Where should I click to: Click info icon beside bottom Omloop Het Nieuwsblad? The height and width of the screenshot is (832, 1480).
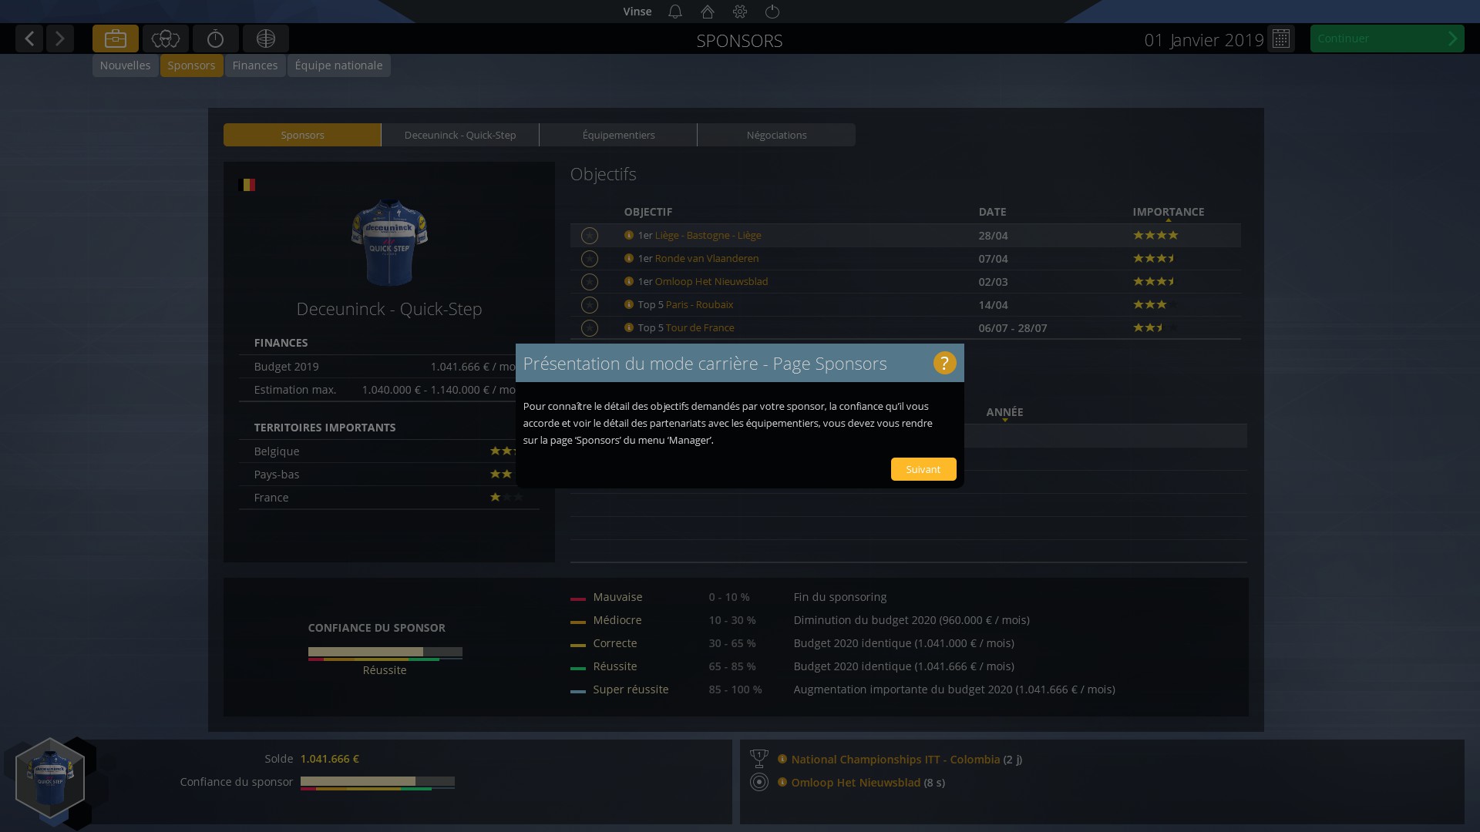tap(782, 782)
